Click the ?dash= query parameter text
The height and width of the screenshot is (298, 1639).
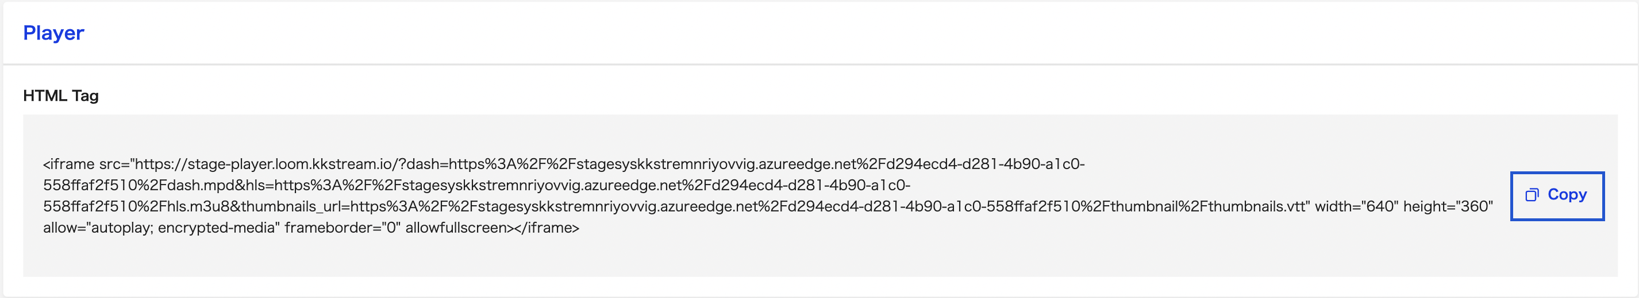point(422,164)
